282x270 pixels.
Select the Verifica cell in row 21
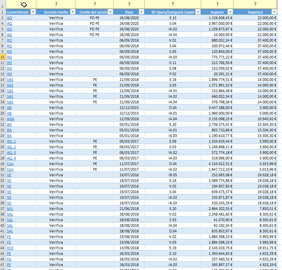tap(56, 119)
